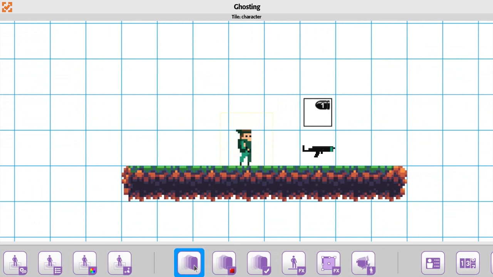
Task: Select the green soldier character sprite
Action: (244, 148)
